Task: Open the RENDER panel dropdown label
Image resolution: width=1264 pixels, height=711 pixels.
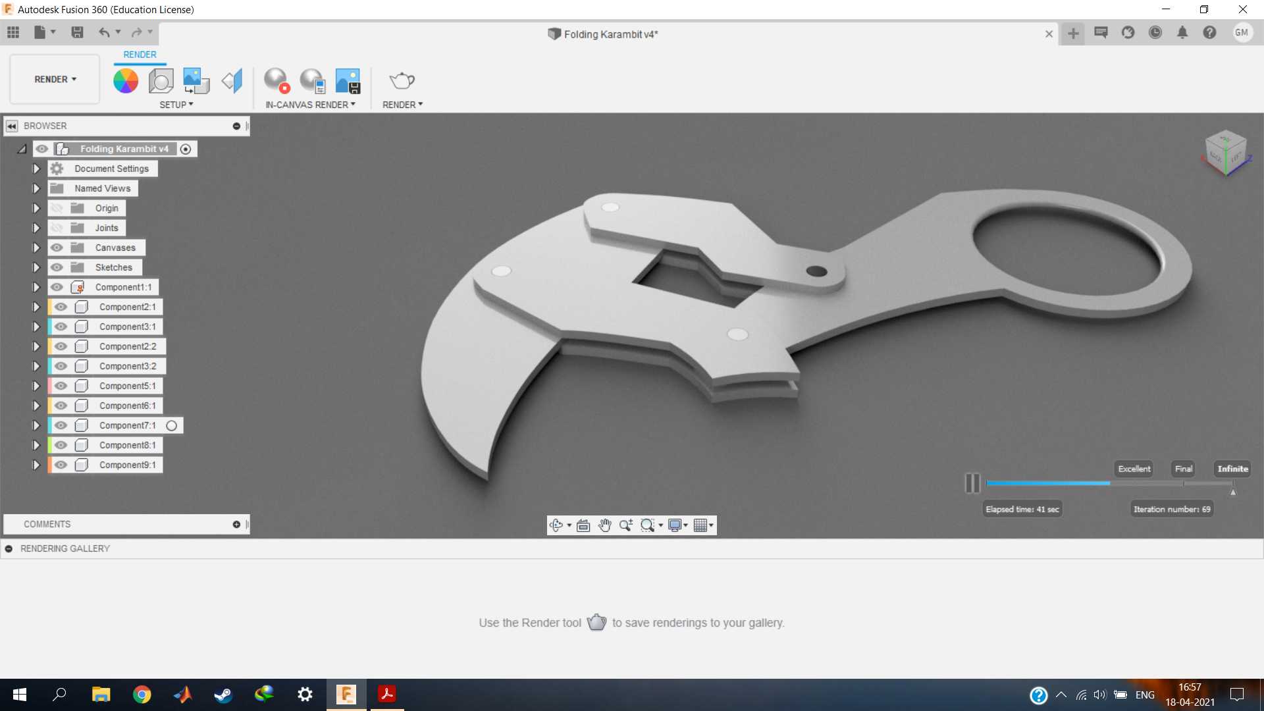Action: [x=402, y=105]
